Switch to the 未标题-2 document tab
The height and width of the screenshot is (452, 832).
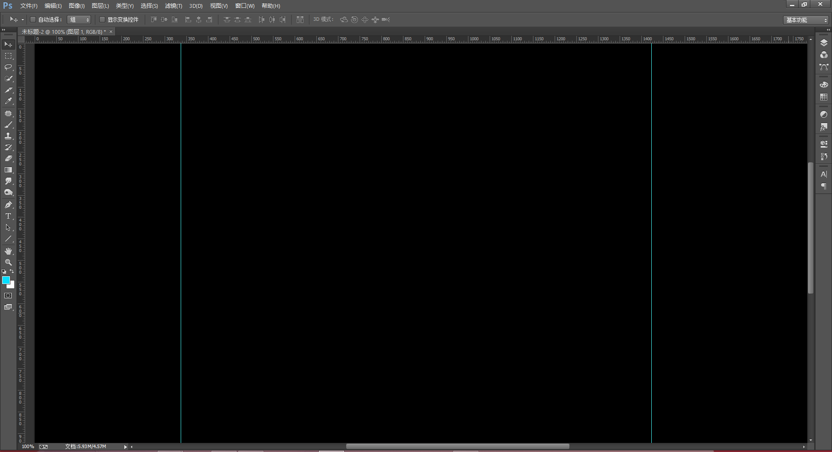click(x=64, y=32)
